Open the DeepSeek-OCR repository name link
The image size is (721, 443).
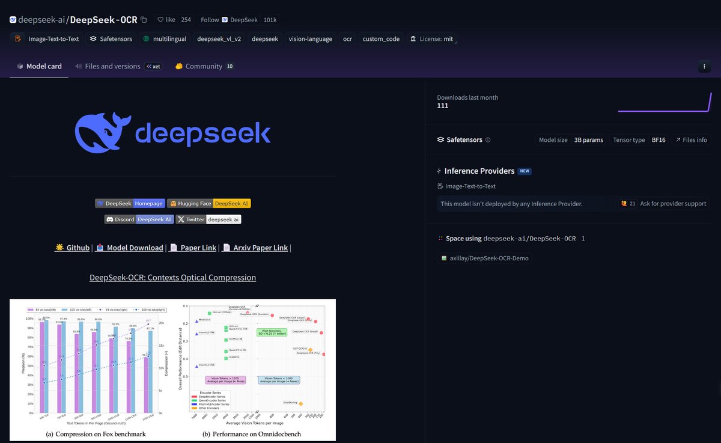click(103, 20)
